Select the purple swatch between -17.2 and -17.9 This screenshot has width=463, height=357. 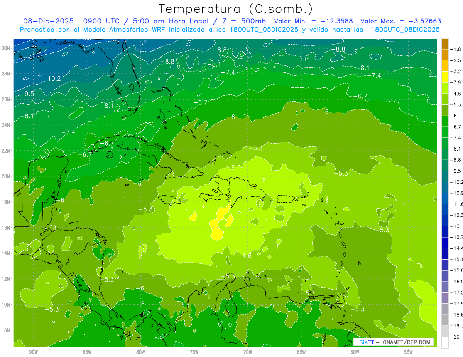coord(445,298)
